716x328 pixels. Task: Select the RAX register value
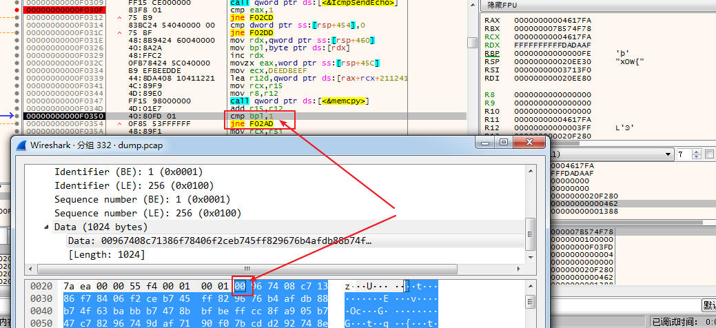point(553,21)
